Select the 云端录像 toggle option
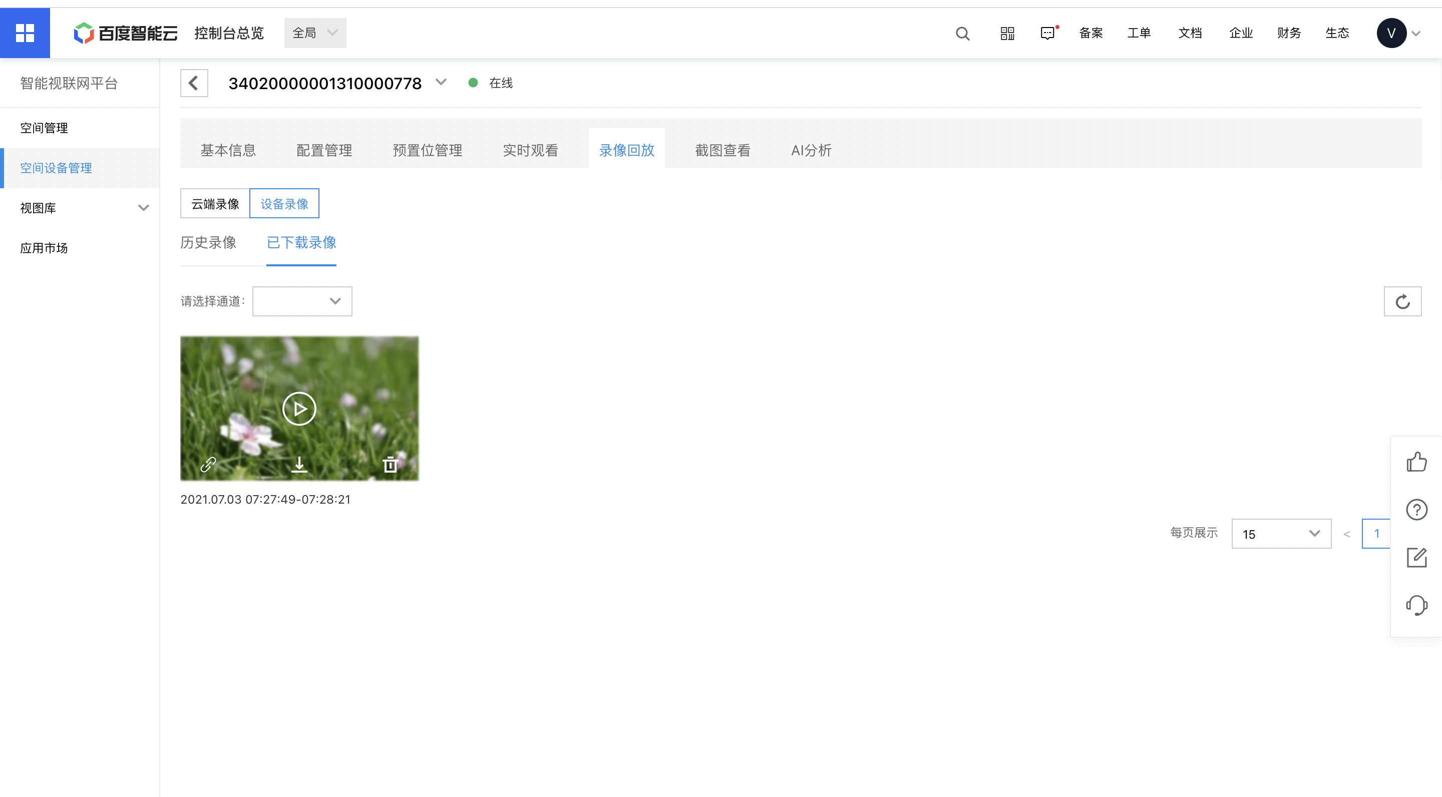The image size is (1442, 797). pos(215,203)
